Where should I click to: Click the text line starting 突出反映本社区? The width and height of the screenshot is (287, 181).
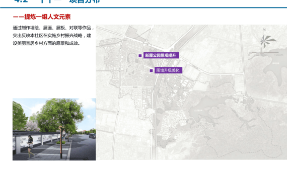point(52,36)
